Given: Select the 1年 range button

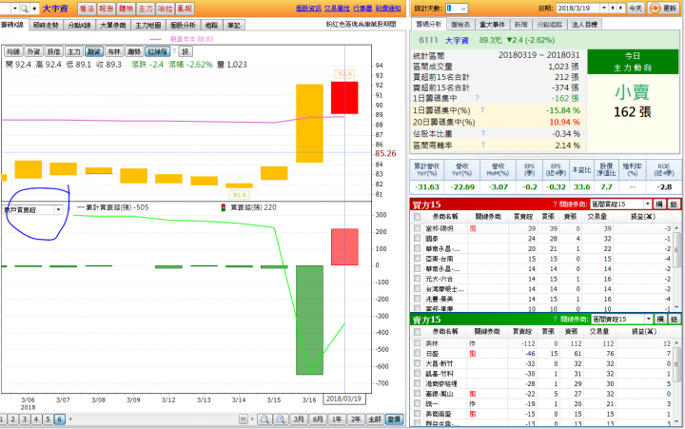Looking at the screenshot, I should [x=337, y=419].
